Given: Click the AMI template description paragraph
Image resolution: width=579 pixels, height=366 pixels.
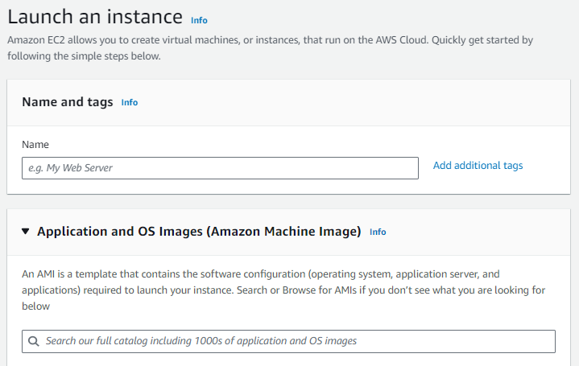Looking at the screenshot, I should pyautogui.click(x=283, y=290).
